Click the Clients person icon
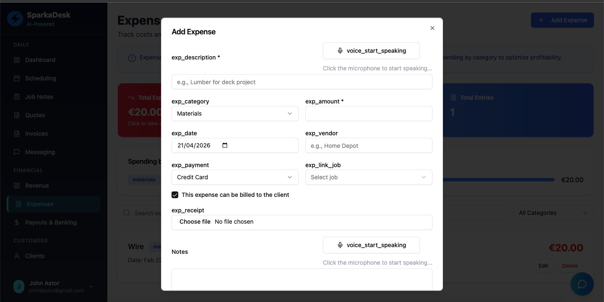 (x=17, y=256)
